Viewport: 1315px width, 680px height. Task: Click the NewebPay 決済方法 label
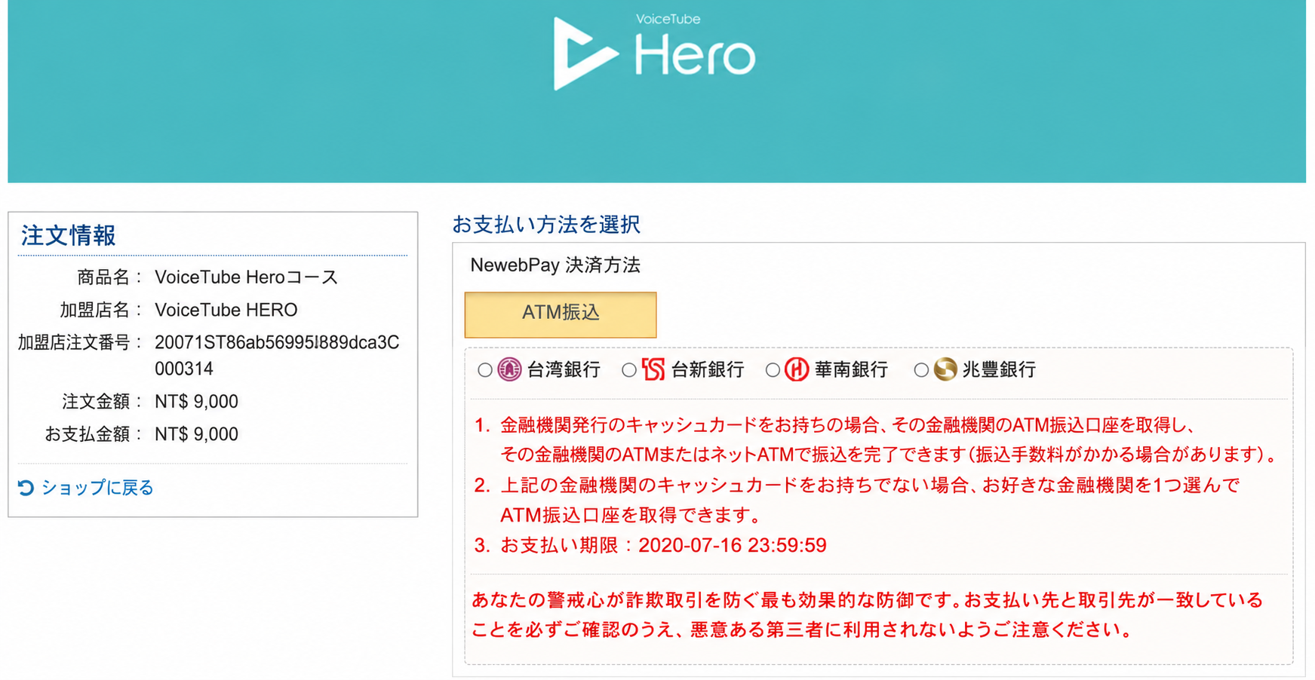pos(555,265)
